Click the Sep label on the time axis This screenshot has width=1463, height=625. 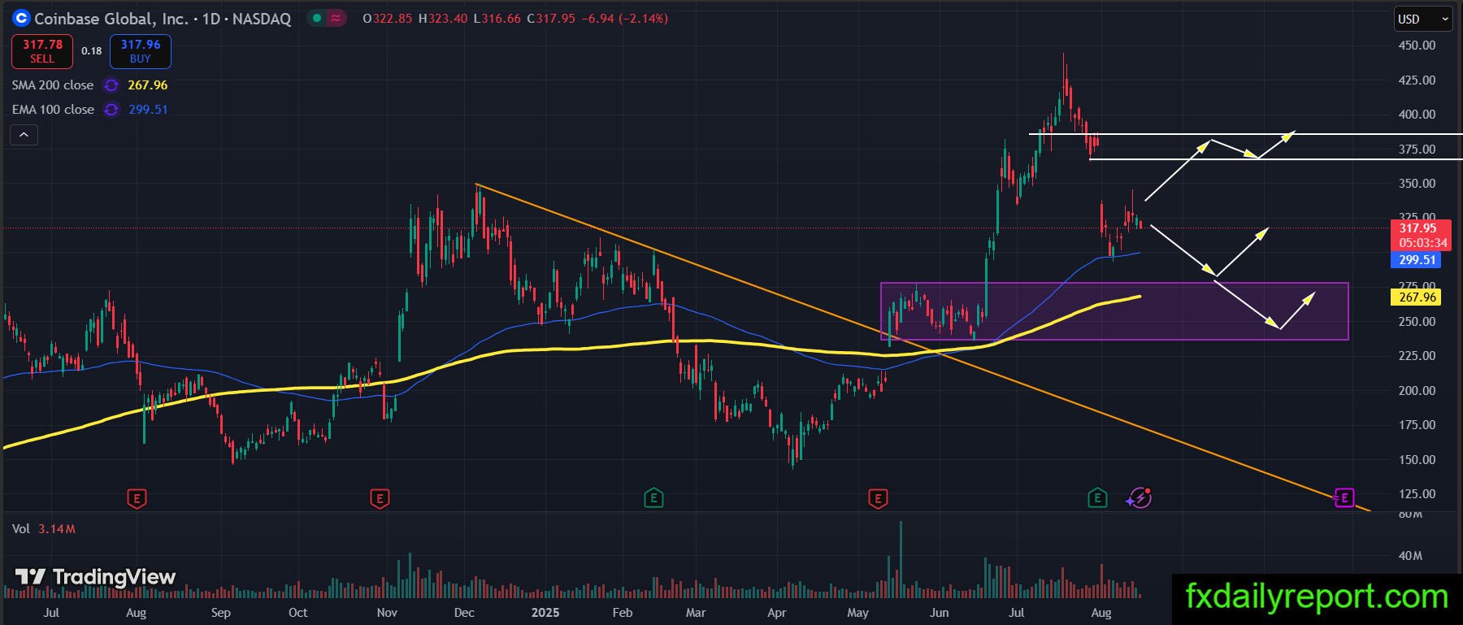click(x=220, y=613)
